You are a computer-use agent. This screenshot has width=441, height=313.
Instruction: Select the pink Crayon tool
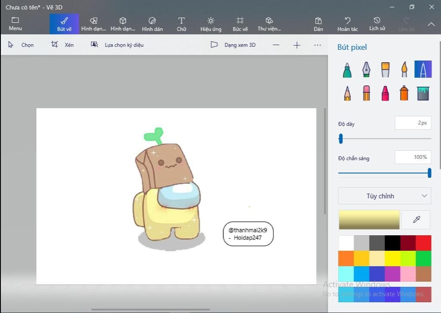[x=385, y=93]
